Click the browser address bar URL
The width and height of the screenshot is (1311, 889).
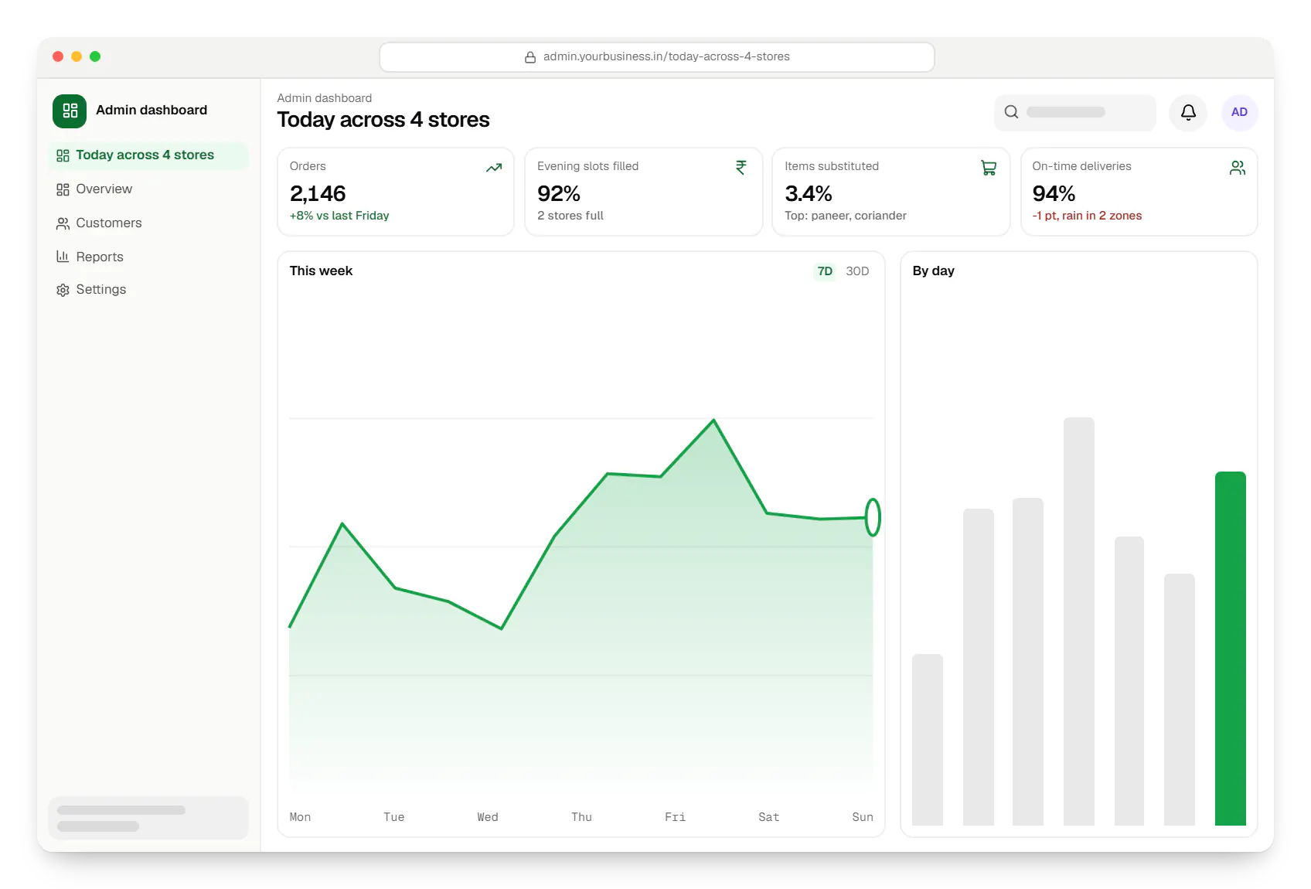pos(666,56)
